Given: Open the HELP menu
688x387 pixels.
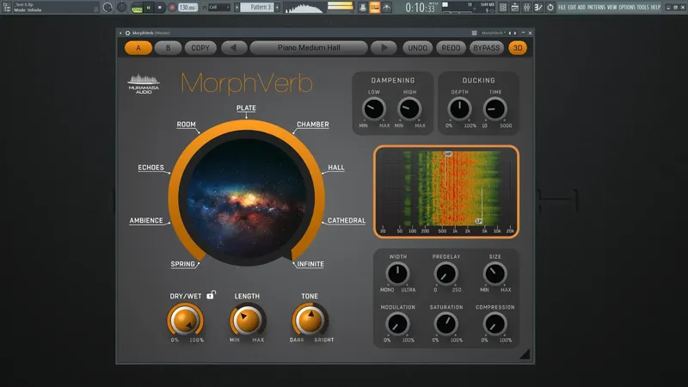Looking at the screenshot, I should coord(655,8).
